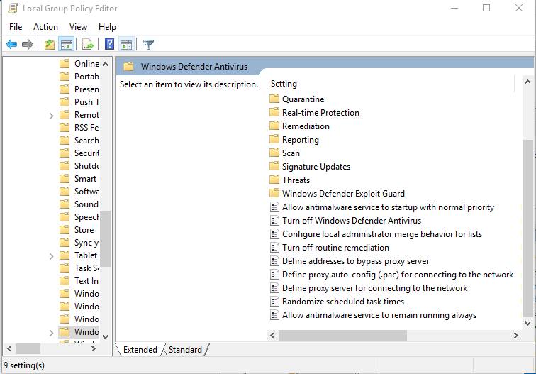Select the Real-time Protection folder icon
Image resolution: width=536 pixels, height=374 pixels.
coord(274,112)
